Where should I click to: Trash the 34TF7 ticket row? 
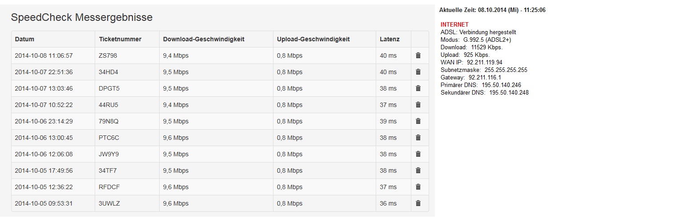tap(418, 170)
